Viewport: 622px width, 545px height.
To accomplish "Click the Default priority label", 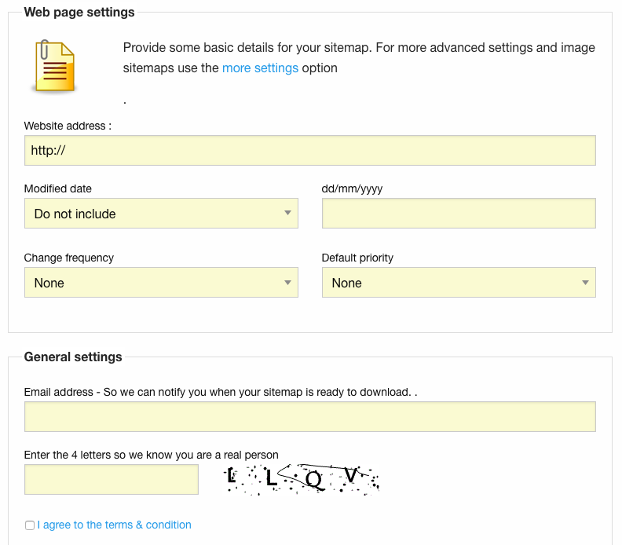I will point(357,258).
